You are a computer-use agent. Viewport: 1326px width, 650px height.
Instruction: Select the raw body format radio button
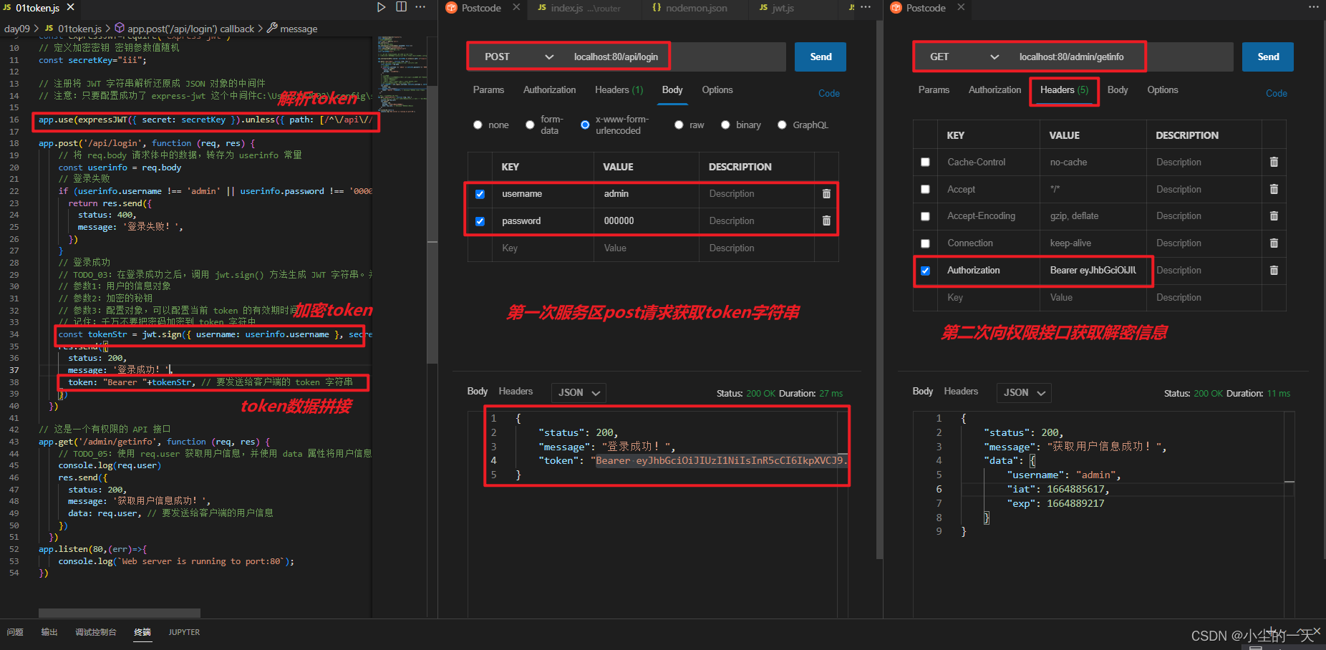pos(679,125)
